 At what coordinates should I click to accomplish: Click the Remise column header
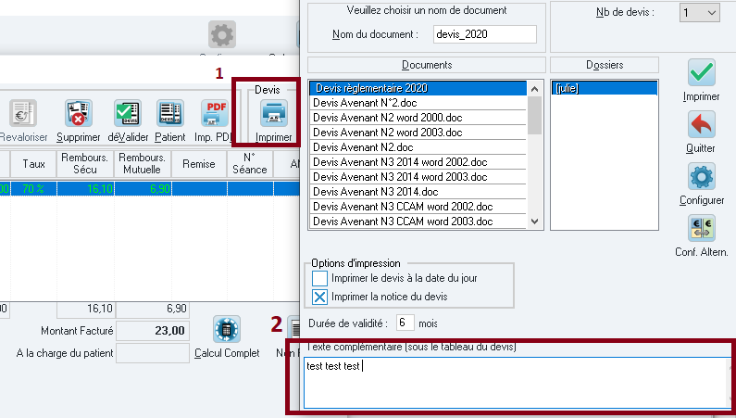coord(199,164)
